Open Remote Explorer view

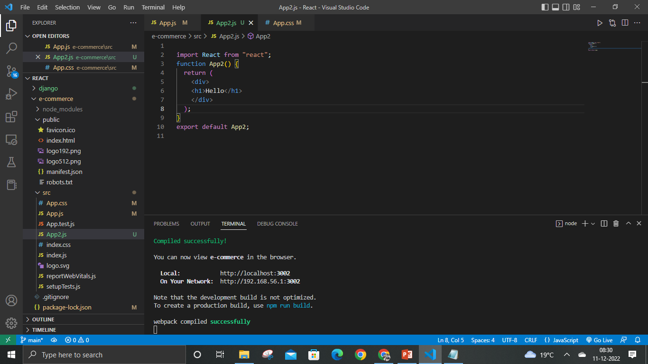(x=11, y=139)
